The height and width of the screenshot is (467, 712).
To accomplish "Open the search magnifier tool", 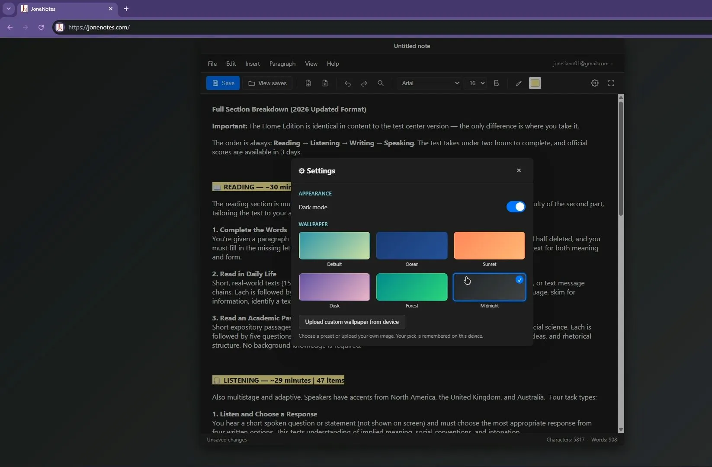I will [x=381, y=83].
